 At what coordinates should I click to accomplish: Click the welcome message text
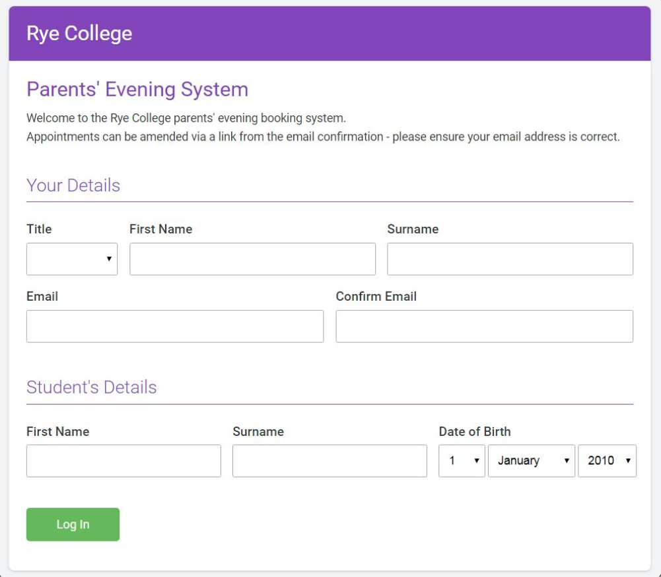[186, 119]
